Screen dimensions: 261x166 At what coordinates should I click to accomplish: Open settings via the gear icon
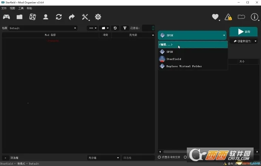98,17
